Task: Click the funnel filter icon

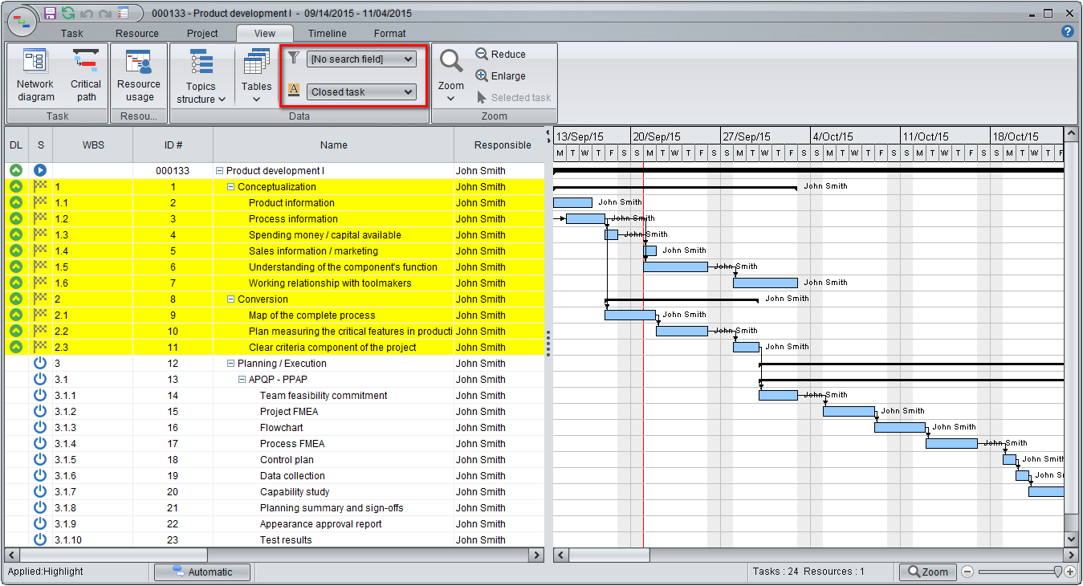Action: 294,59
